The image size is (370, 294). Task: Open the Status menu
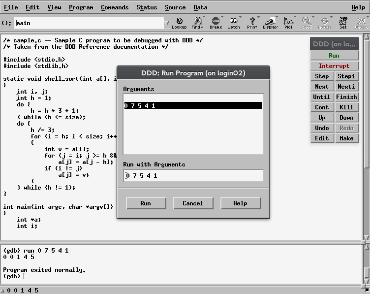point(147,7)
